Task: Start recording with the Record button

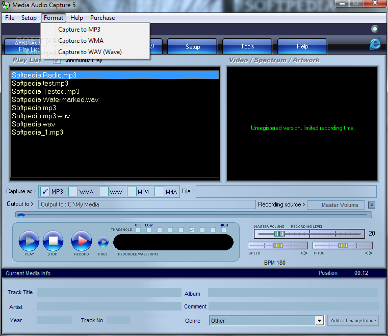Action: [x=82, y=241]
